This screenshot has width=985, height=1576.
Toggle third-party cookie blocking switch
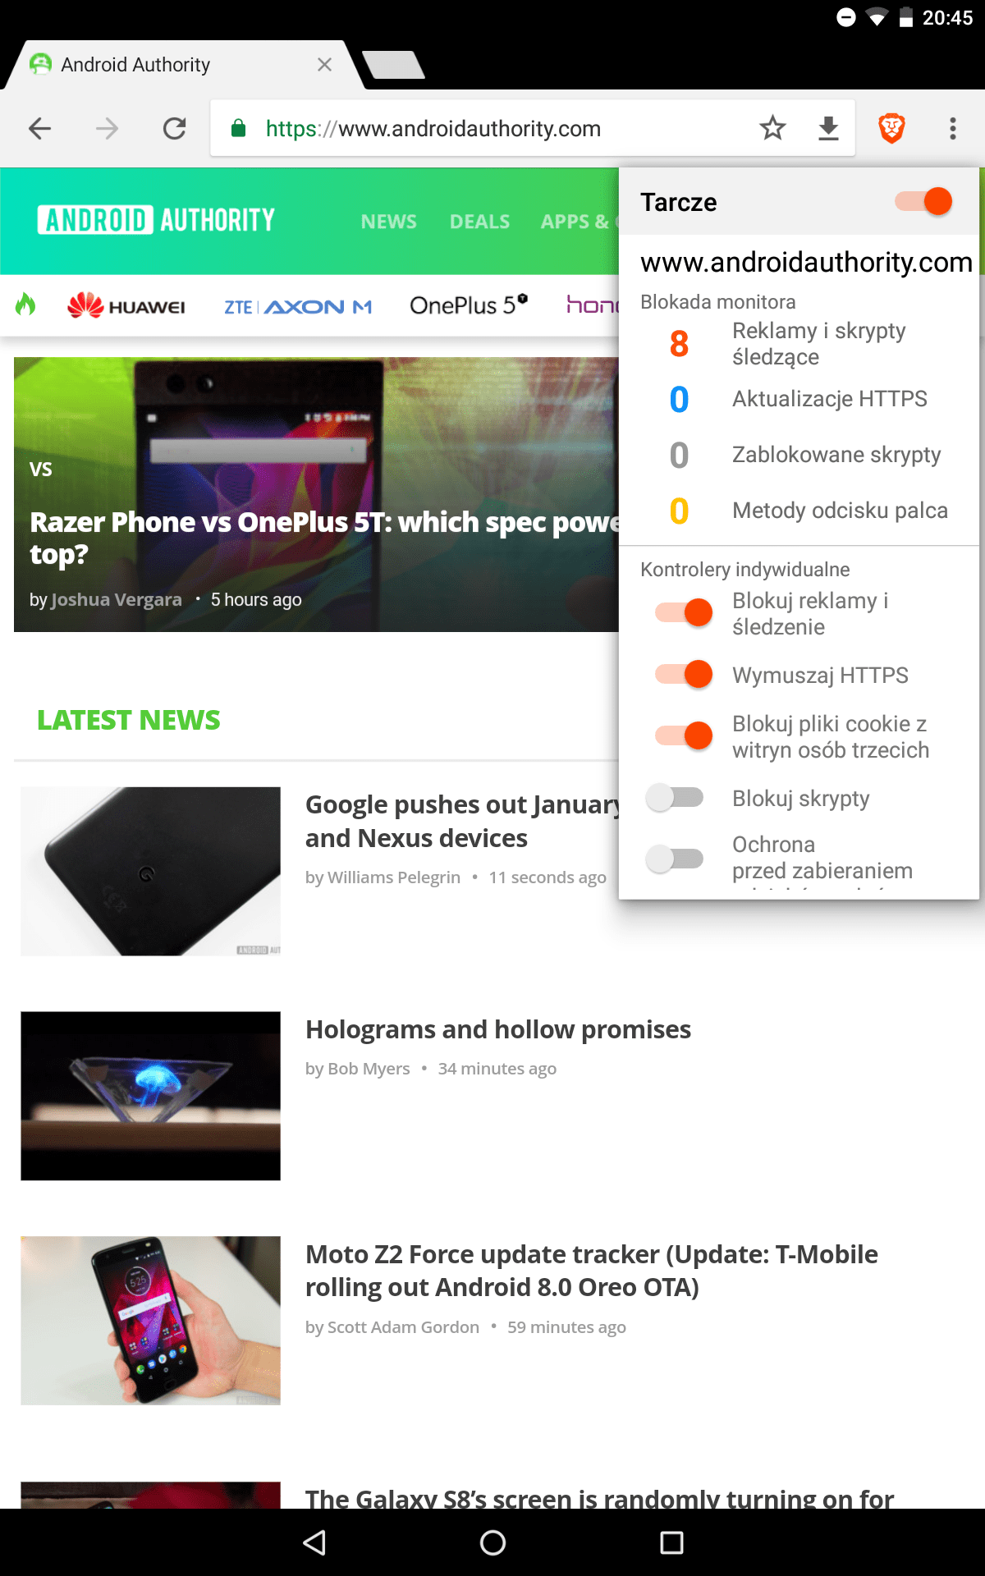coord(684,735)
